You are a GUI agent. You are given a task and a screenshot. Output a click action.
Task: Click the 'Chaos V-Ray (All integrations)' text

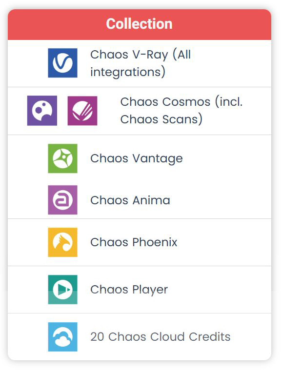pos(140,63)
